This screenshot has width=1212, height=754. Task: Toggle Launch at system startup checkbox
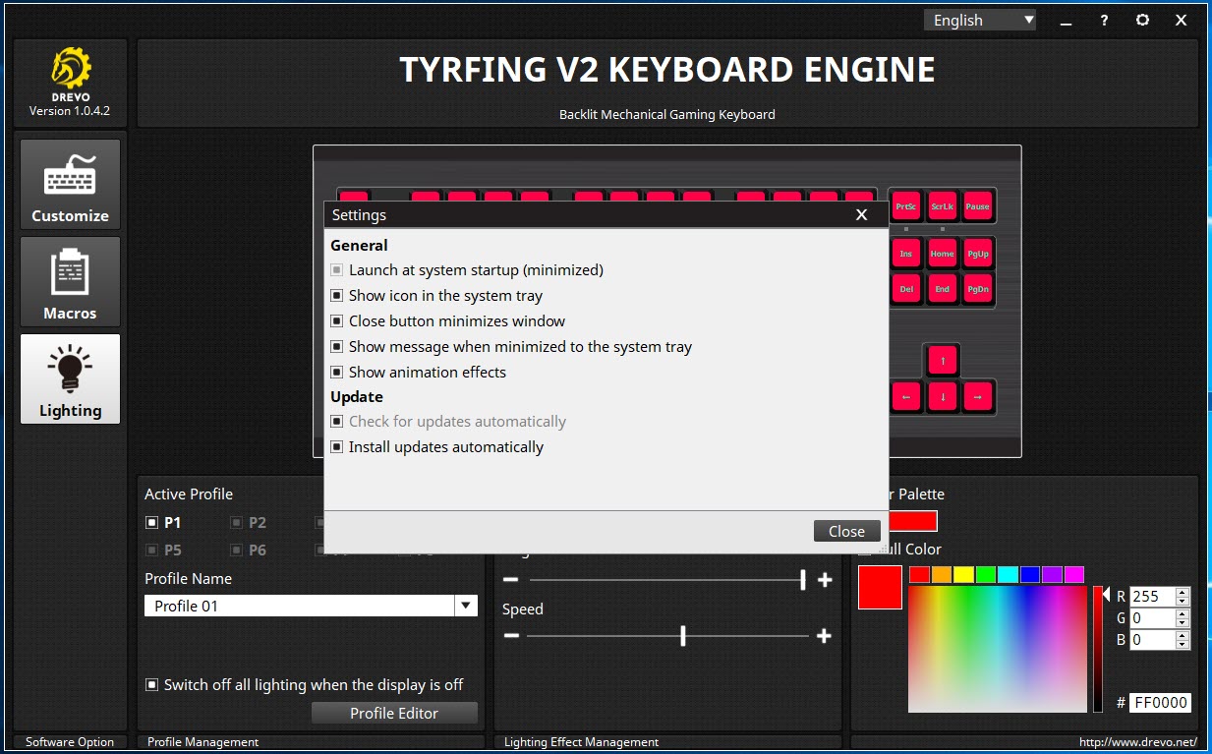click(x=337, y=269)
